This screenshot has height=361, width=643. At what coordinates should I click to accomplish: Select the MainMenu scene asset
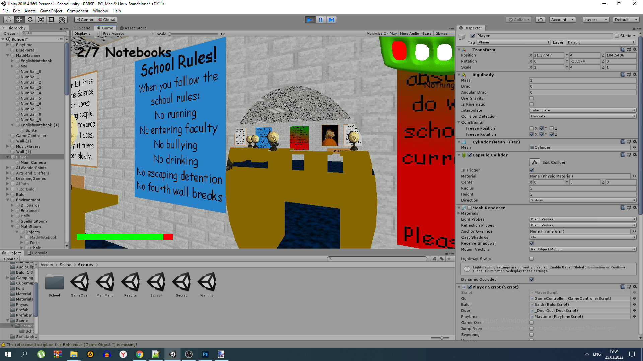point(105,285)
